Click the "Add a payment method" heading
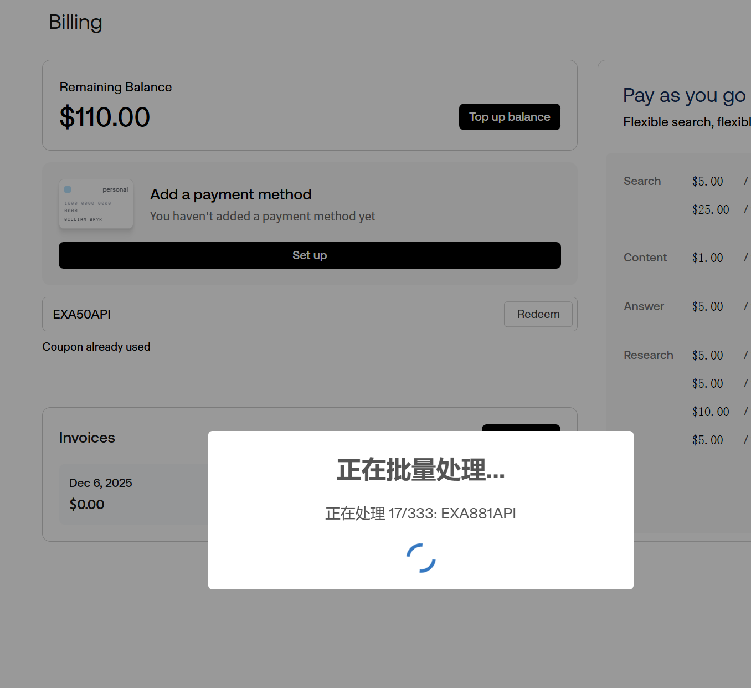 pos(230,194)
